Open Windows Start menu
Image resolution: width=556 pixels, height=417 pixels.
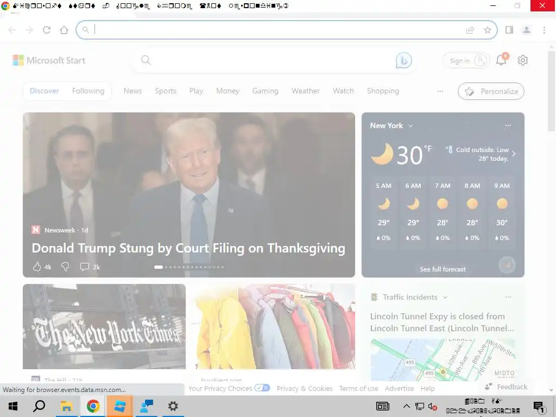coord(13,406)
